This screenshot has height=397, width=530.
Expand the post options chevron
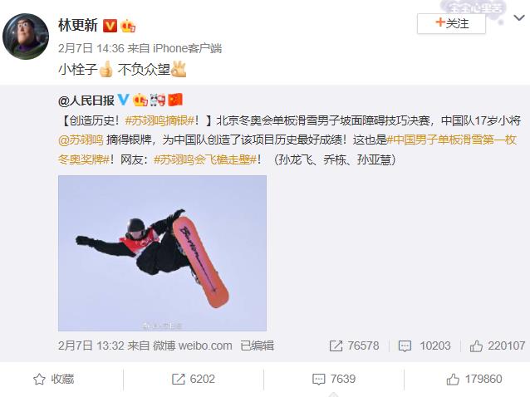pyautogui.click(x=519, y=17)
